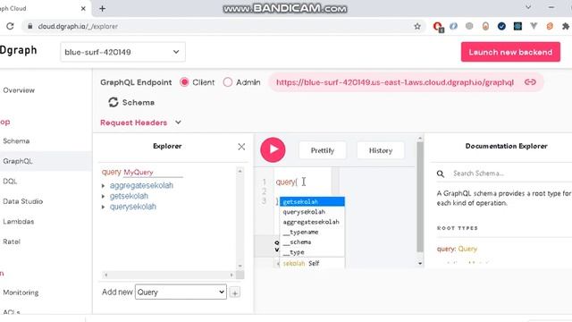Screen dimensions: 572x322
Task: Open Monitoring in the sidebar
Action: tap(21, 292)
